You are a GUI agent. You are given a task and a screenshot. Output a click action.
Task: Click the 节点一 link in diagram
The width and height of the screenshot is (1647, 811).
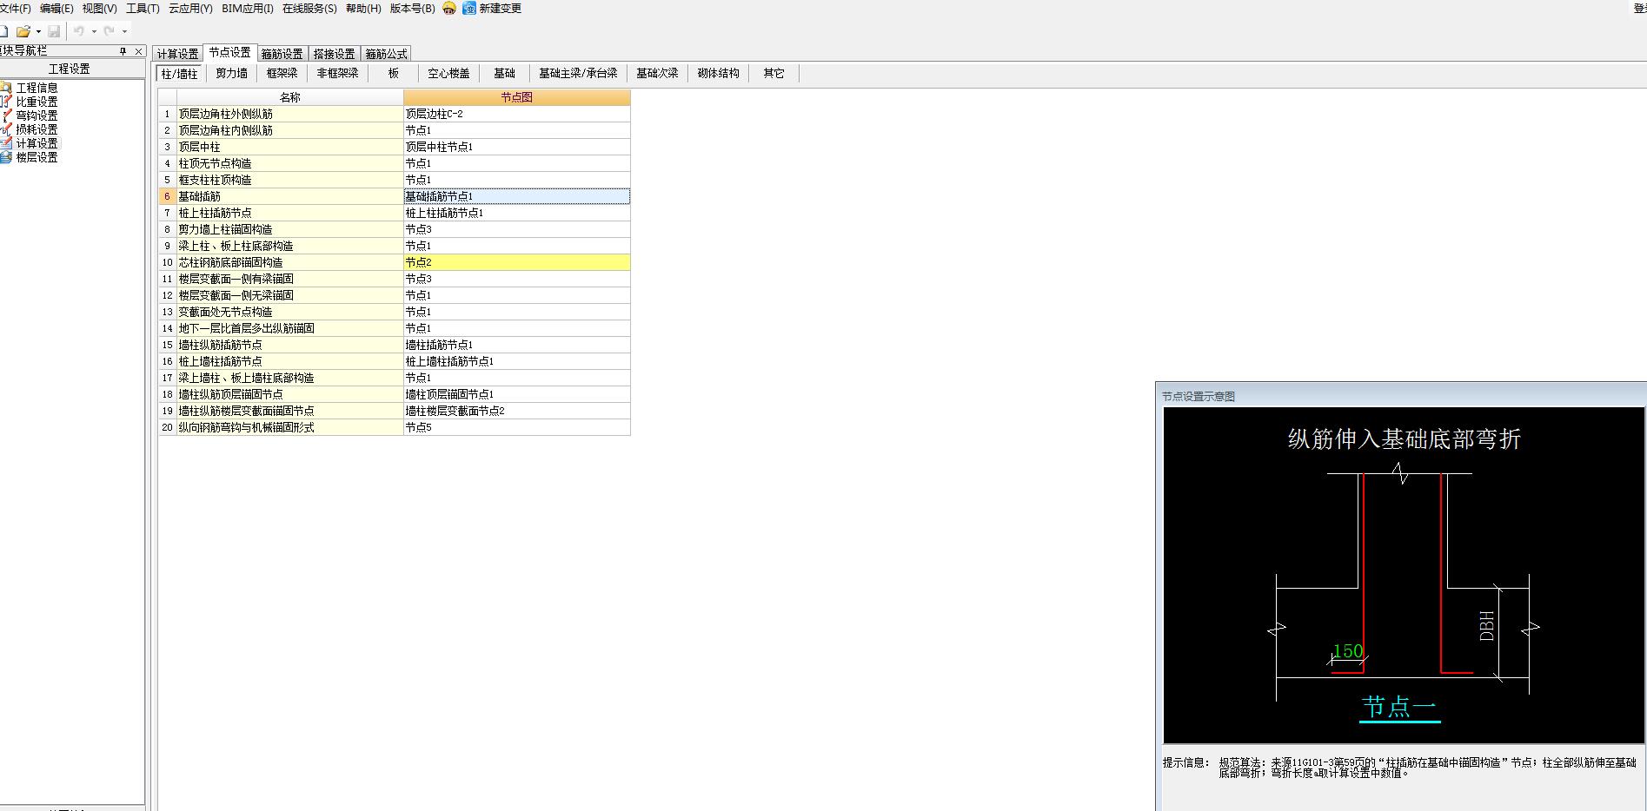pos(1399,707)
